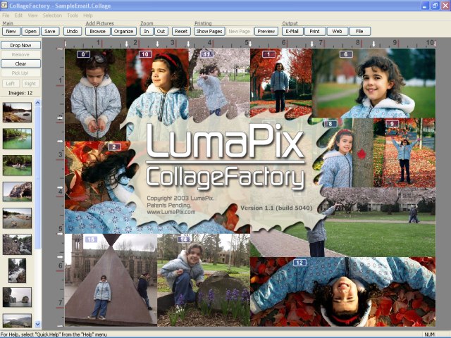Click collage photo label 12

[x=299, y=263]
